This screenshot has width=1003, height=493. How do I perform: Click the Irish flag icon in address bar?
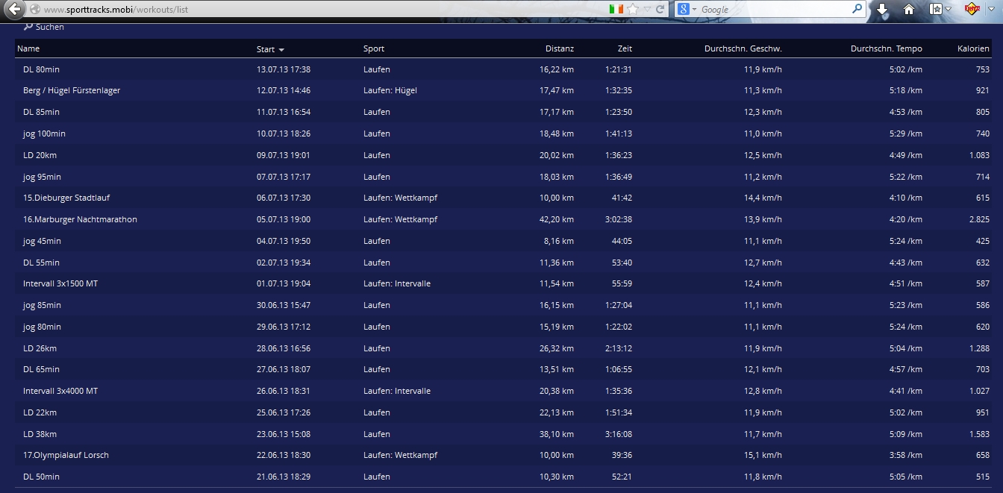tap(616, 10)
